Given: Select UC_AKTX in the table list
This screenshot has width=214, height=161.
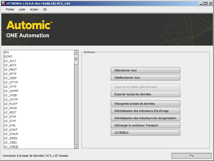Looking at the screenshot, I should (39, 65).
